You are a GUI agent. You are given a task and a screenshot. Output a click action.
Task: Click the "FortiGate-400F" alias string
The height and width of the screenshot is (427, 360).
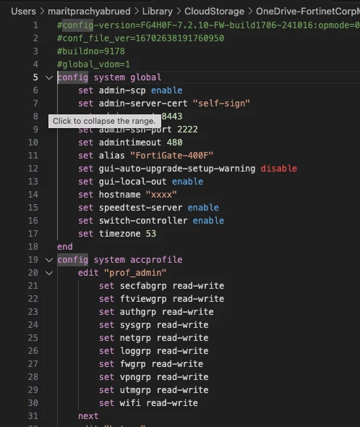(171, 156)
